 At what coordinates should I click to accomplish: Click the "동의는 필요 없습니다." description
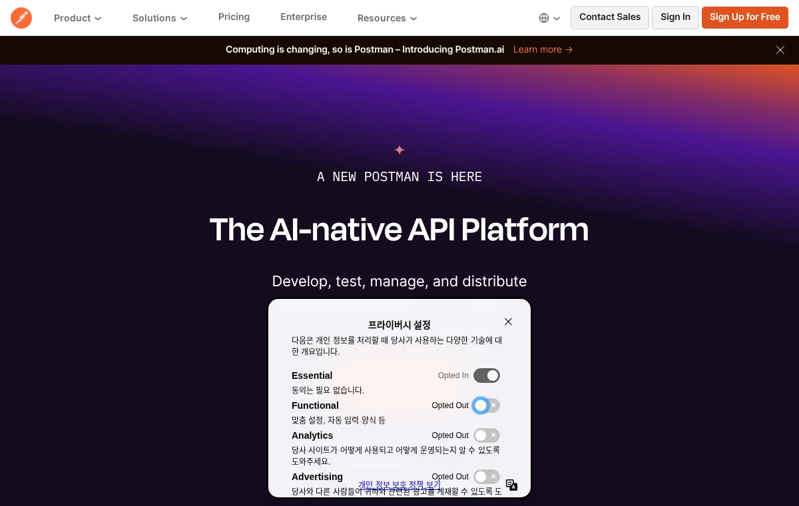328,390
